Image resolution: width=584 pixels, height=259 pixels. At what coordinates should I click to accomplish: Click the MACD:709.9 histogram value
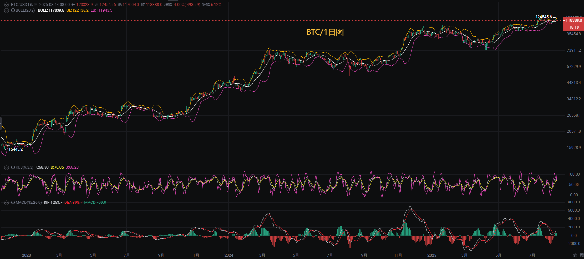point(95,203)
